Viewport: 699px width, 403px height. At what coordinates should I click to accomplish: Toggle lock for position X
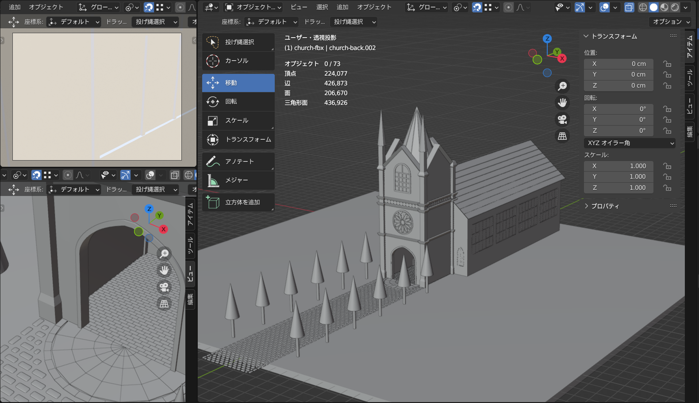(667, 64)
